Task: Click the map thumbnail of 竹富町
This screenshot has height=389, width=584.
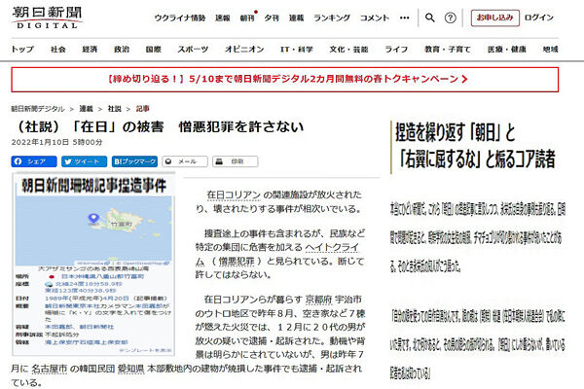Action: [x=93, y=231]
